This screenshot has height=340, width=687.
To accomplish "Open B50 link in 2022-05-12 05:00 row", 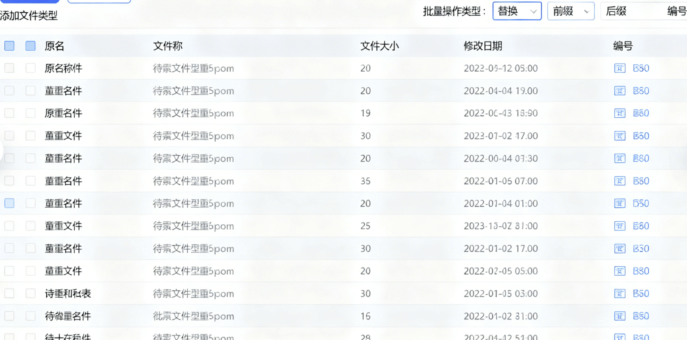I will pos(641,68).
